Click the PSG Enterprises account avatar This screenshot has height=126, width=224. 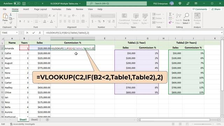(171, 3)
